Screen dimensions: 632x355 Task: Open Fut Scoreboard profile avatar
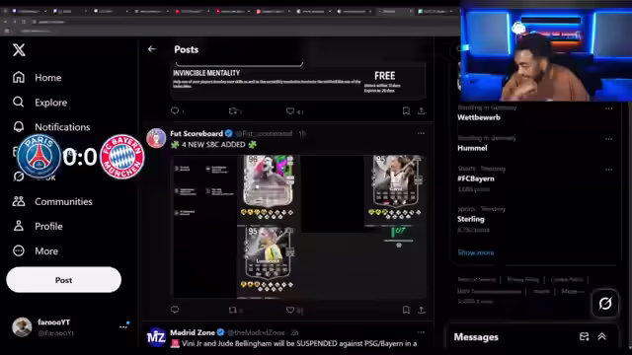[156, 138]
